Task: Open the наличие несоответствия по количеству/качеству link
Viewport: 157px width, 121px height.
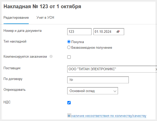Action: (x=109, y=116)
